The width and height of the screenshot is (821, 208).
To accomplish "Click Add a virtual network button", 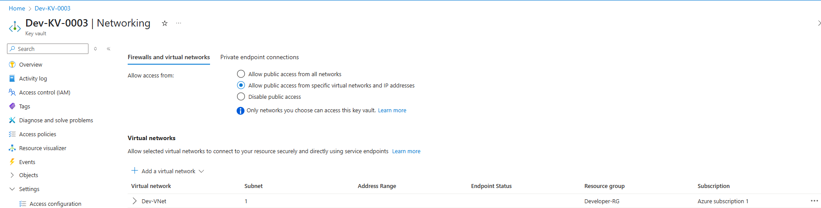I will (x=168, y=171).
